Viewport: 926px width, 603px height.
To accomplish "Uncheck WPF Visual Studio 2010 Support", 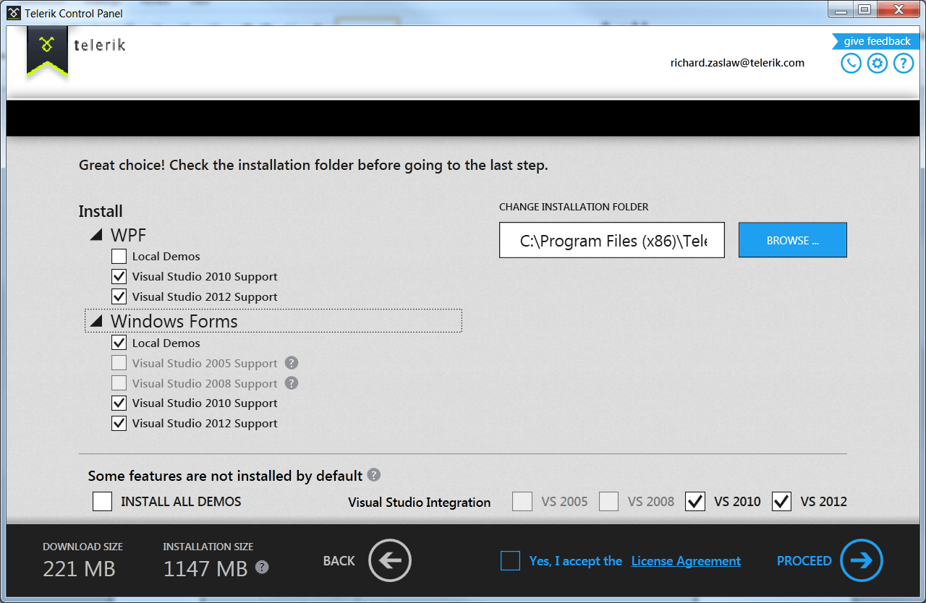I will [119, 276].
